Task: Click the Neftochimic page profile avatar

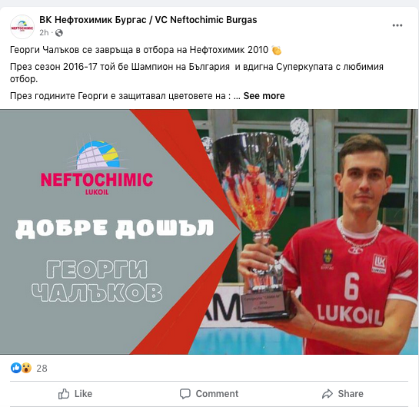Action: click(22, 27)
